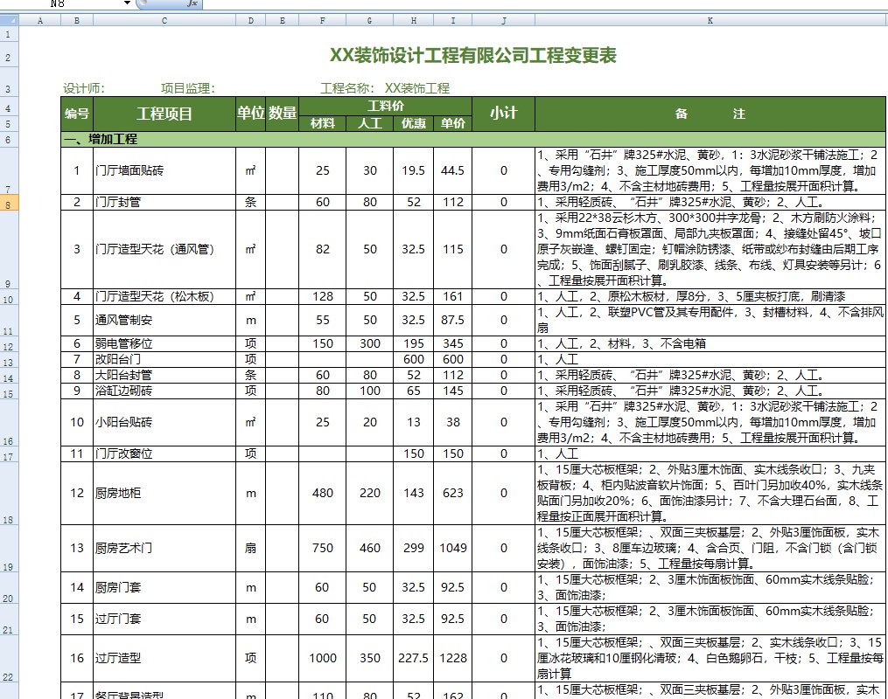Viewport: 888px width, 699px height.
Task: Select the 厨房地柜 item cell
Action: pos(164,493)
